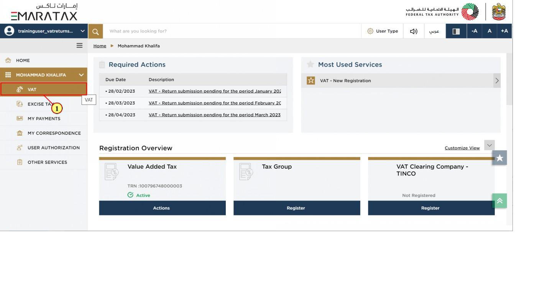Open VAT return pending for February link
This screenshot has height=307, width=542.
point(215,103)
